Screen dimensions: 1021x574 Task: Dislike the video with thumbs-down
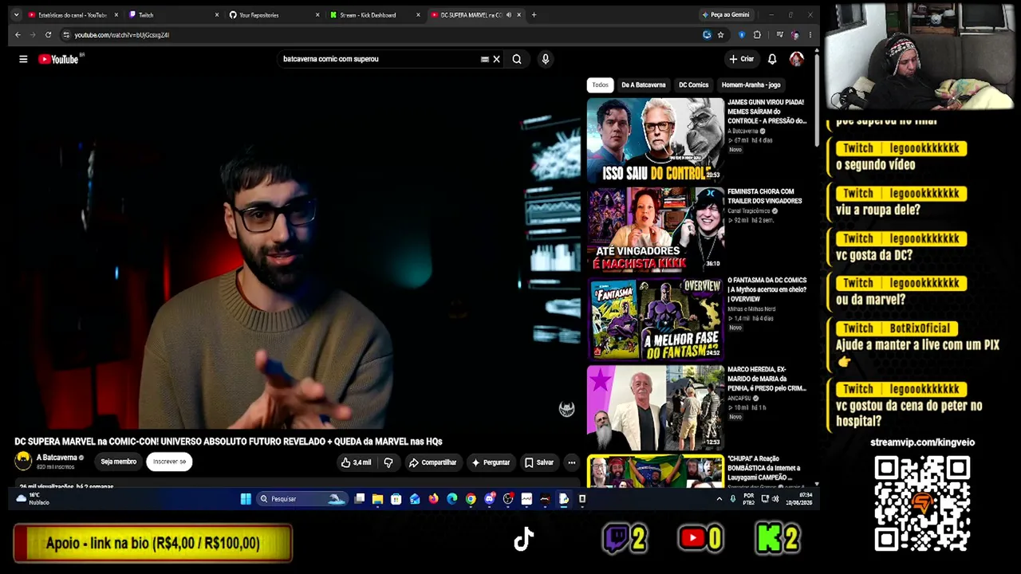pyautogui.click(x=388, y=462)
